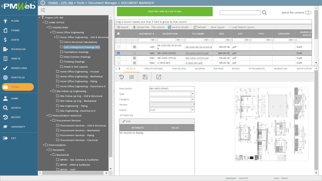Image resolution: width=322 pixels, height=181 pixels.
Task: Click the magnifier search button near search box
Action: pos(264,13)
